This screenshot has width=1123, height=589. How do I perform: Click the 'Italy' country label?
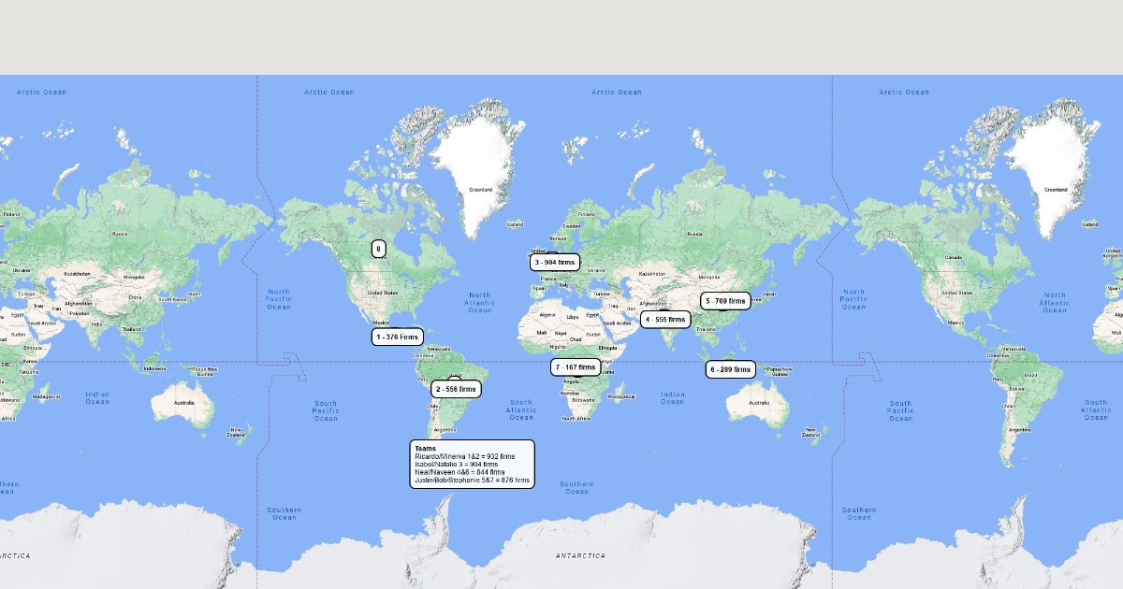coord(563,285)
